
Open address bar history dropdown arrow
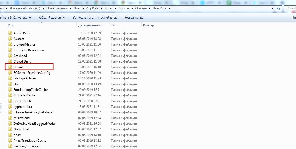[x=273, y=8]
